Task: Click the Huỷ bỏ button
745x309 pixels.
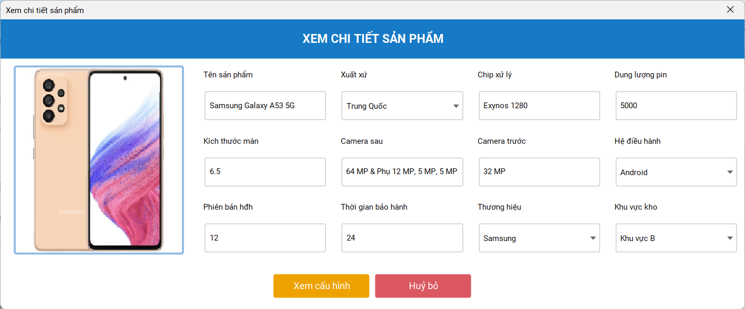Action: (x=423, y=286)
